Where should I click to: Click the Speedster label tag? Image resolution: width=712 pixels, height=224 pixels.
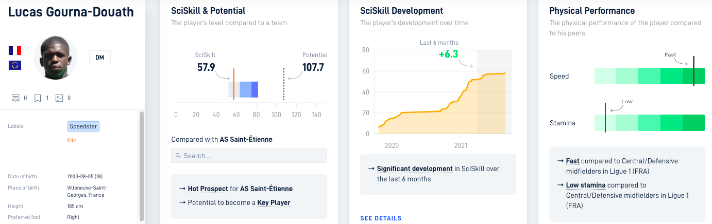coord(83,126)
